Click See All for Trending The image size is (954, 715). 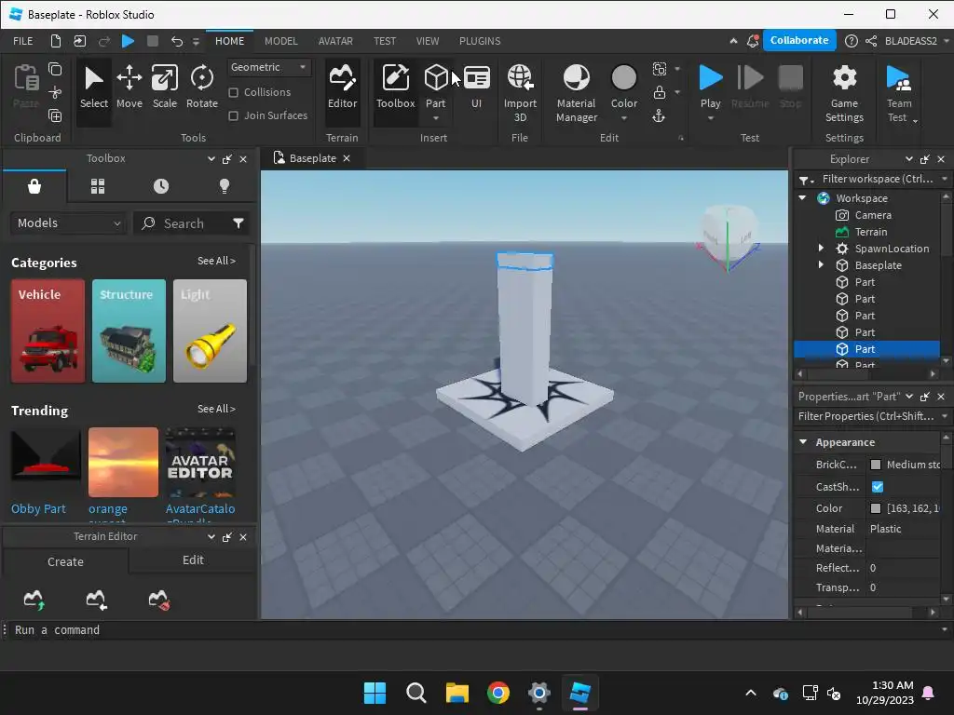pyautogui.click(x=216, y=410)
